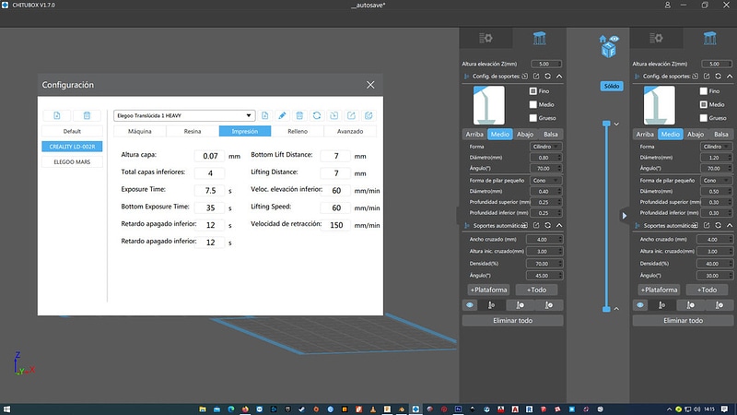Open Firefox from the taskbar
Screen dimensions: 737x415
(245, 409)
